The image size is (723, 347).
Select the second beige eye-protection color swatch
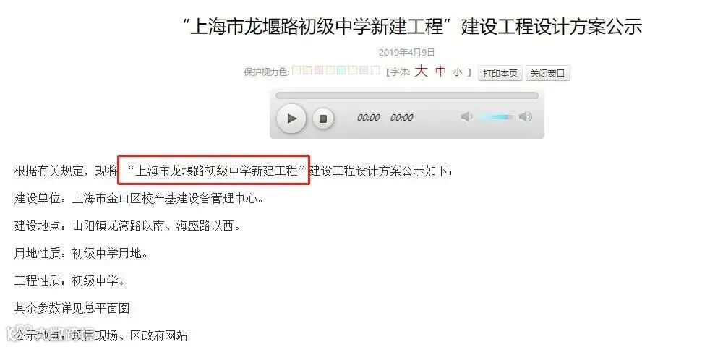[330, 71]
